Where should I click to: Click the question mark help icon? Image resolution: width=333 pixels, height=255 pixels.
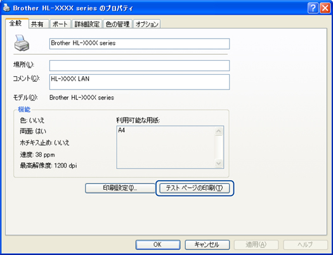[x=313, y=8]
